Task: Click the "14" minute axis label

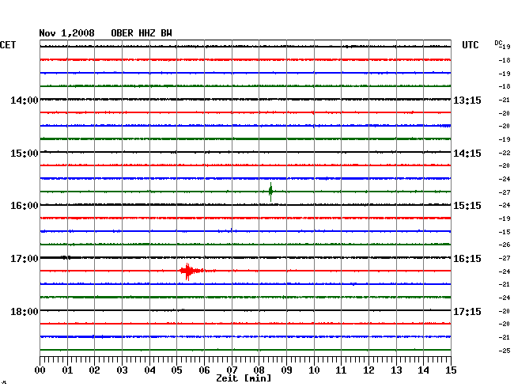Action: [423, 370]
